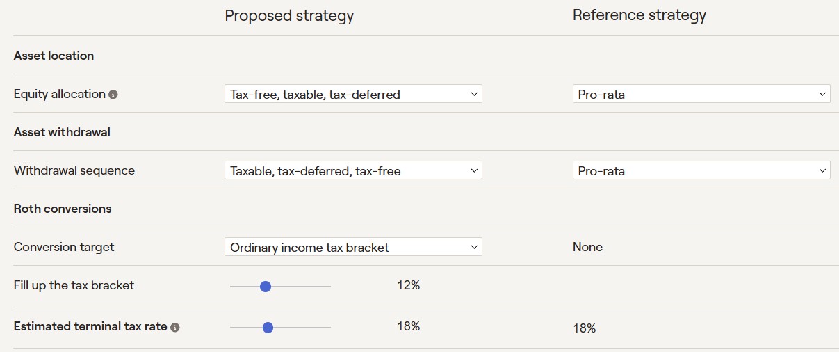The height and width of the screenshot is (352, 839).
Task: Click the info icon beside Estimated terminal tax rate
Action: click(x=175, y=327)
